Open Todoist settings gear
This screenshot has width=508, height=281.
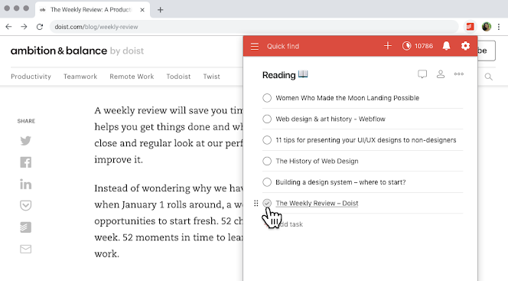465,46
